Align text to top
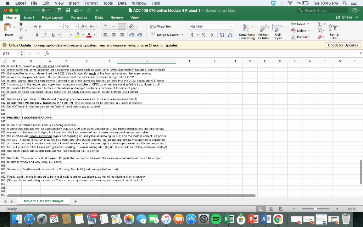Viewport: 363px width, 227px height. [105, 26]
